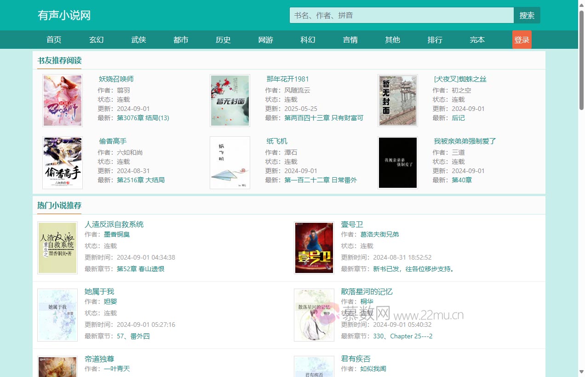The image size is (585, 377).
Task: Open the 偷香高手 book cover image
Action: click(63, 162)
